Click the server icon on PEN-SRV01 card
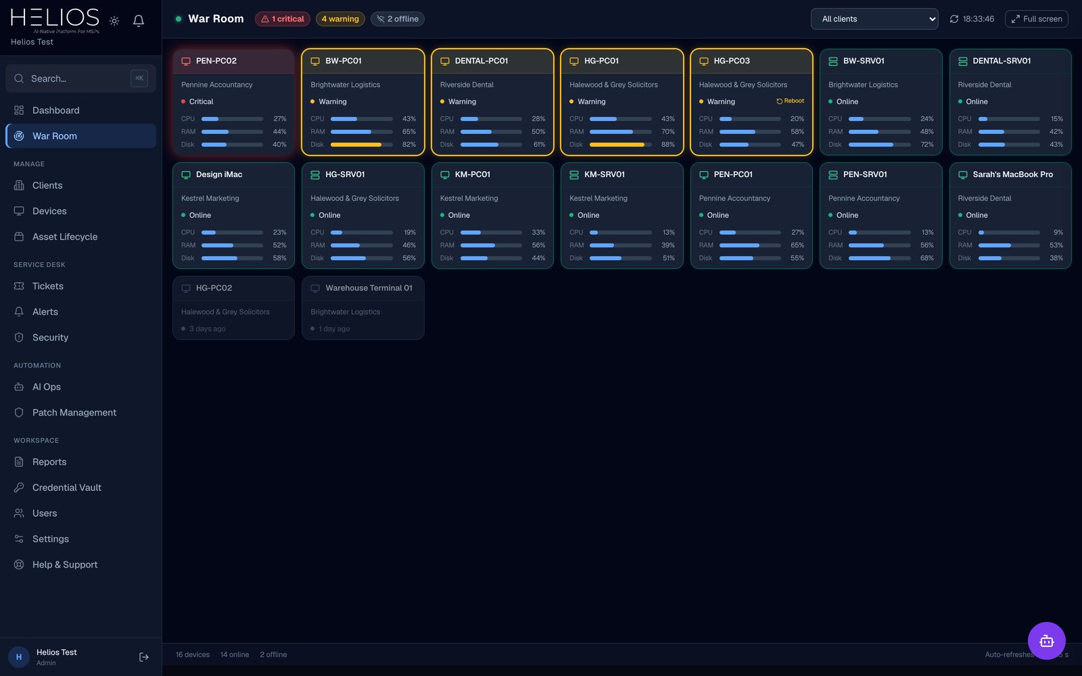 click(x=833, y=174)
